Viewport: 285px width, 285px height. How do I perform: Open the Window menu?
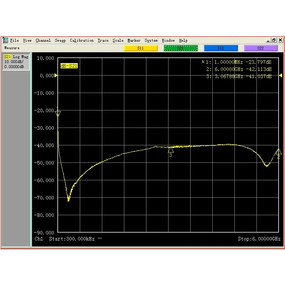click(168, 40)
